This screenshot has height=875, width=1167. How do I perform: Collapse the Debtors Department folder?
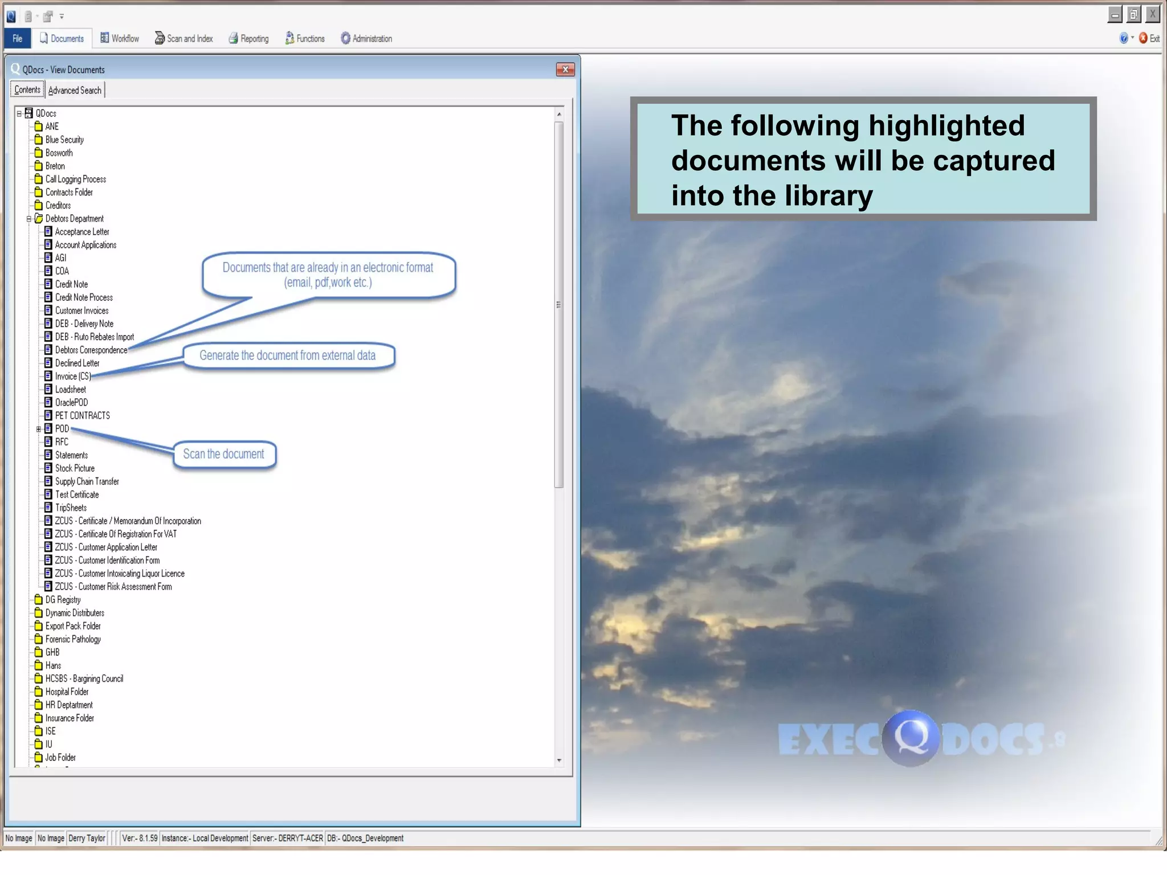click(x=29, y=219)
